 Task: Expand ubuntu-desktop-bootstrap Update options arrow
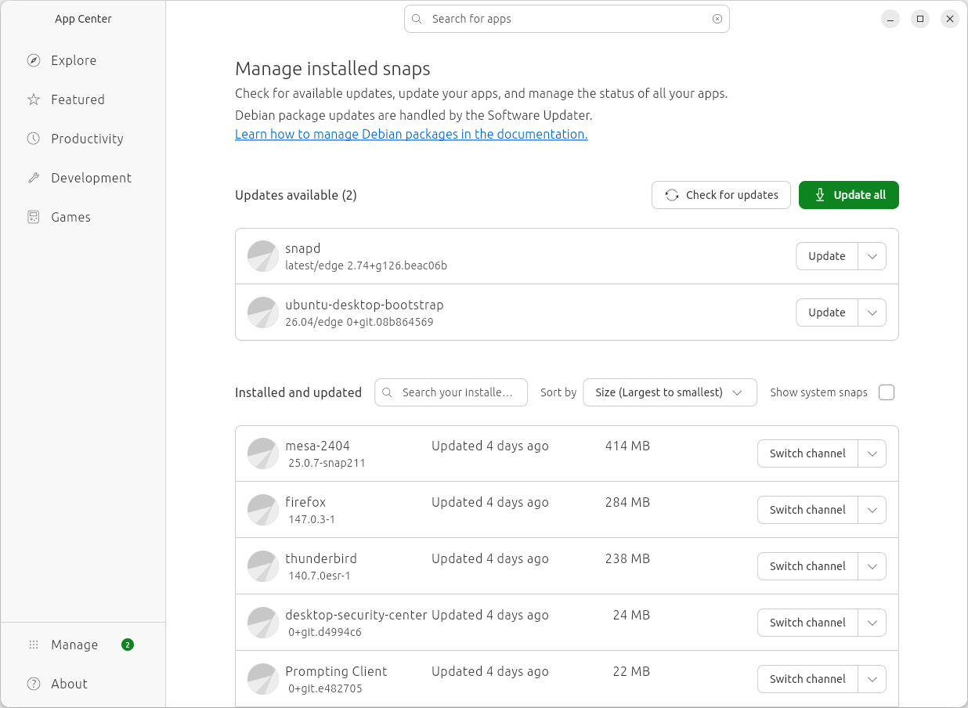tap(872, 312)
